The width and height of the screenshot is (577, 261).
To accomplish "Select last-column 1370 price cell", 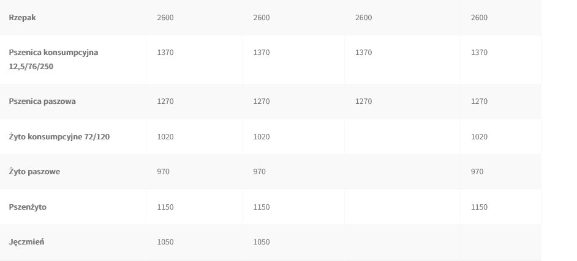I will (x=479, y=53).
